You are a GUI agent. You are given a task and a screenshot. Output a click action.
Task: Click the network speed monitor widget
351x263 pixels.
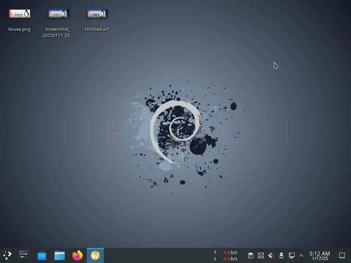[x=226, y=255]
